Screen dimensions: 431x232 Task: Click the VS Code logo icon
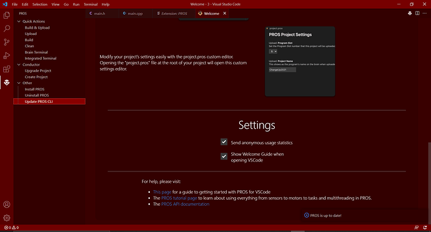click(5, 4)
